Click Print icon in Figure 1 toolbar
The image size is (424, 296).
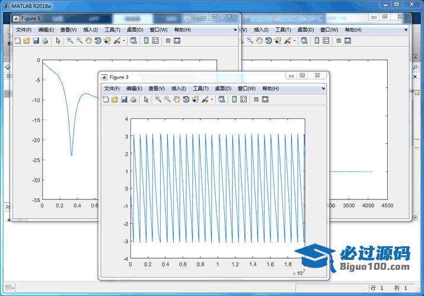45,41
